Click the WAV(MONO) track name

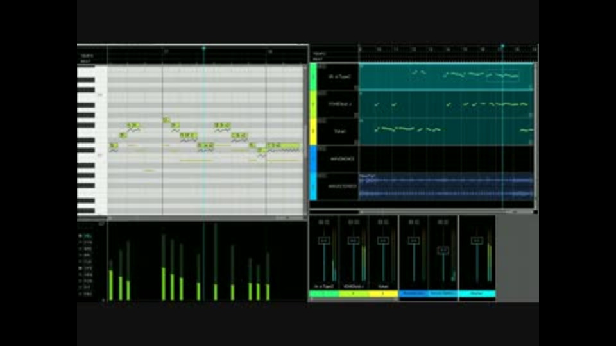click(342, 159)
